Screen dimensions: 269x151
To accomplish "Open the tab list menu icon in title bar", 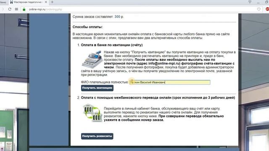I will (x=250, y=2).
